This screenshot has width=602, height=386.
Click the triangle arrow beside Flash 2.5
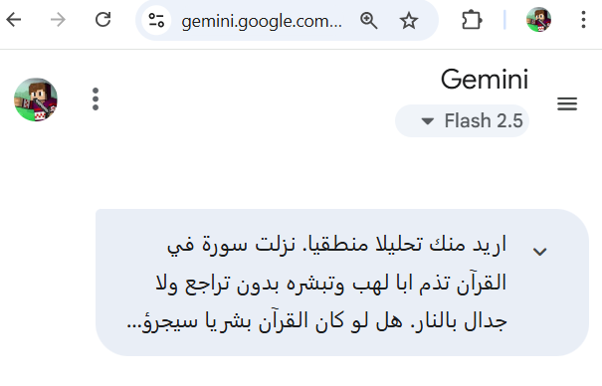click(427, 121)
